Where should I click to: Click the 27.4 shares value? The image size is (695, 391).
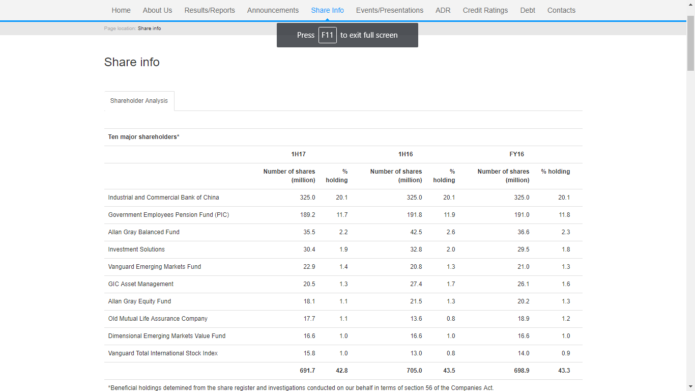(x=416, y=284)
